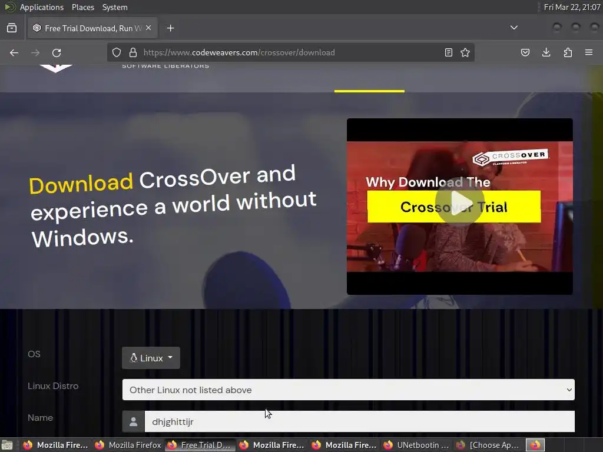Open the tracking protection shield icon

tap(117, 52)
